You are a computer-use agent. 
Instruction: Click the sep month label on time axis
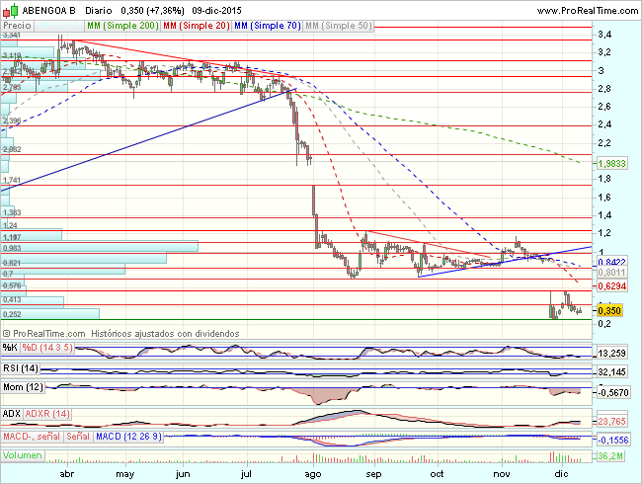(373, 474)
